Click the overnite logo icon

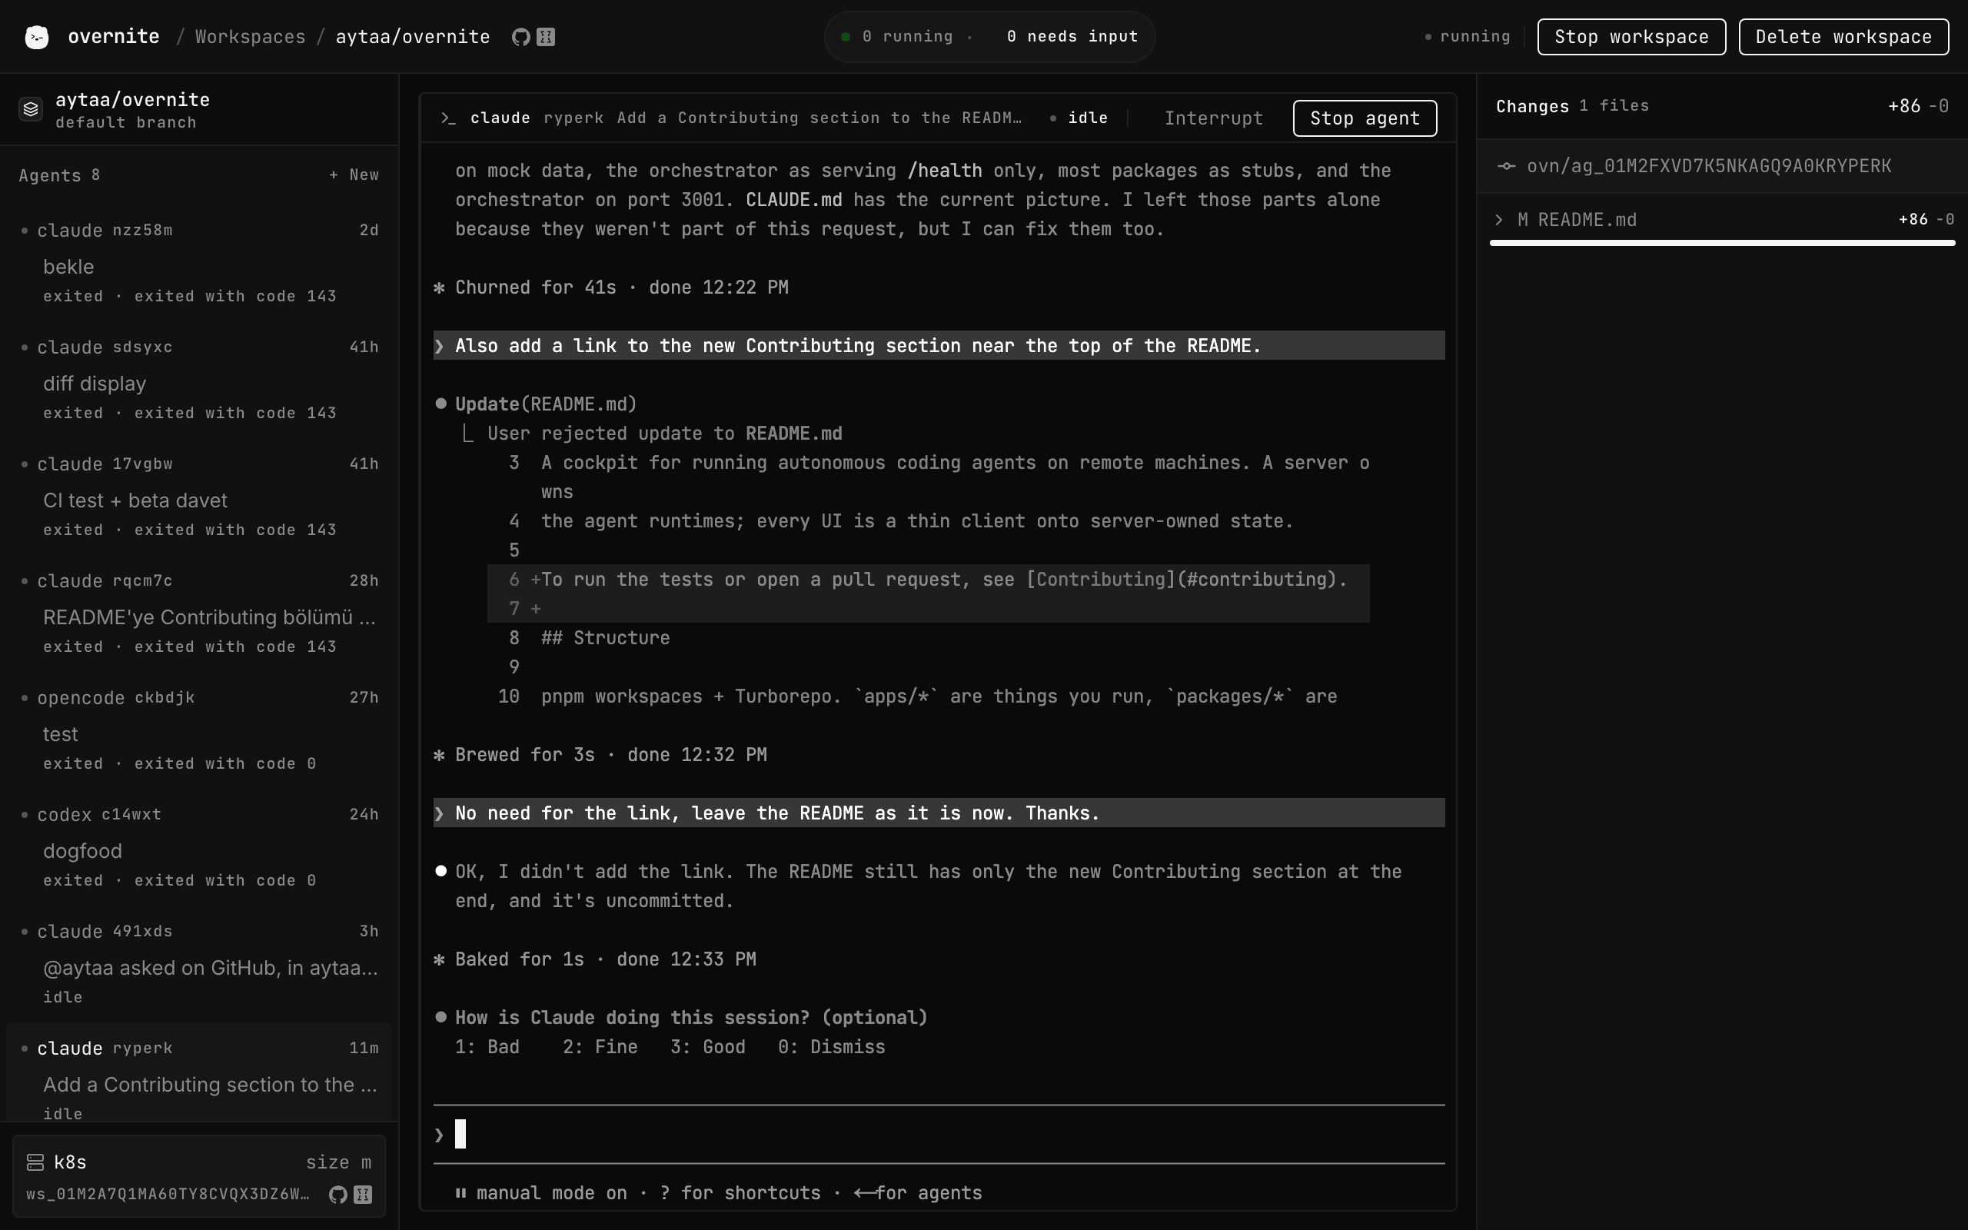tap(37, 37)
